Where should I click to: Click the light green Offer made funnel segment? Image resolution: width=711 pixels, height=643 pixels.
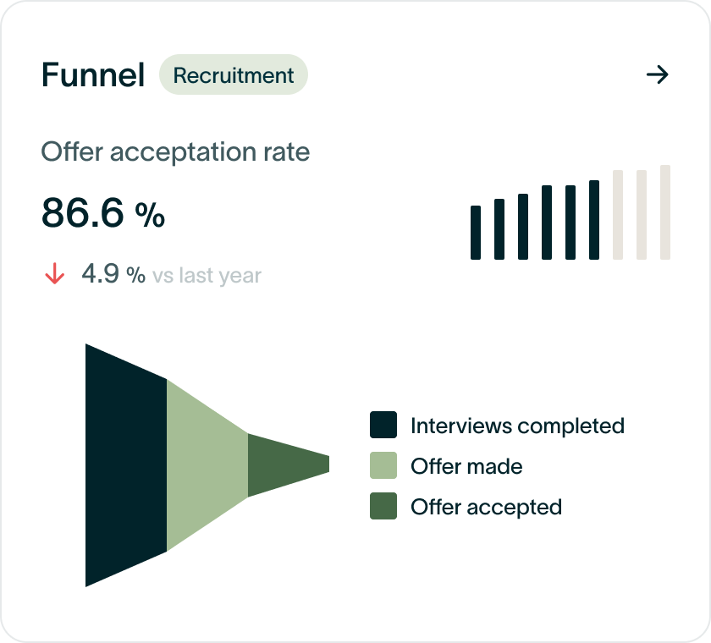tap(207, 465)
